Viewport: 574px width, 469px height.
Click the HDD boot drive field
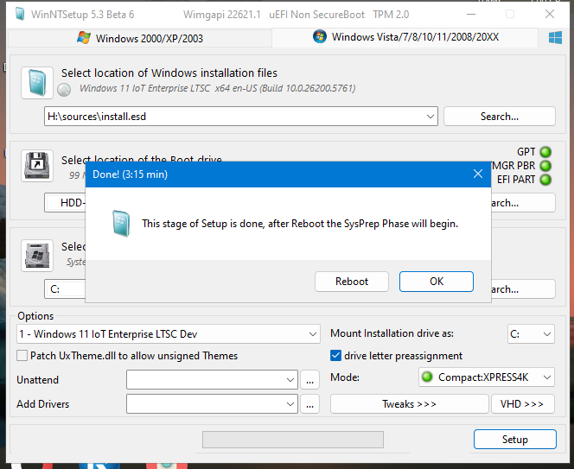tap(65, 203)
